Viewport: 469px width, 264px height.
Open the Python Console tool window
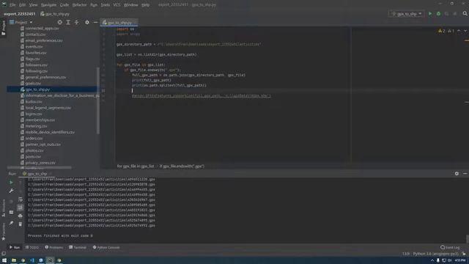(x=106, y=247)
